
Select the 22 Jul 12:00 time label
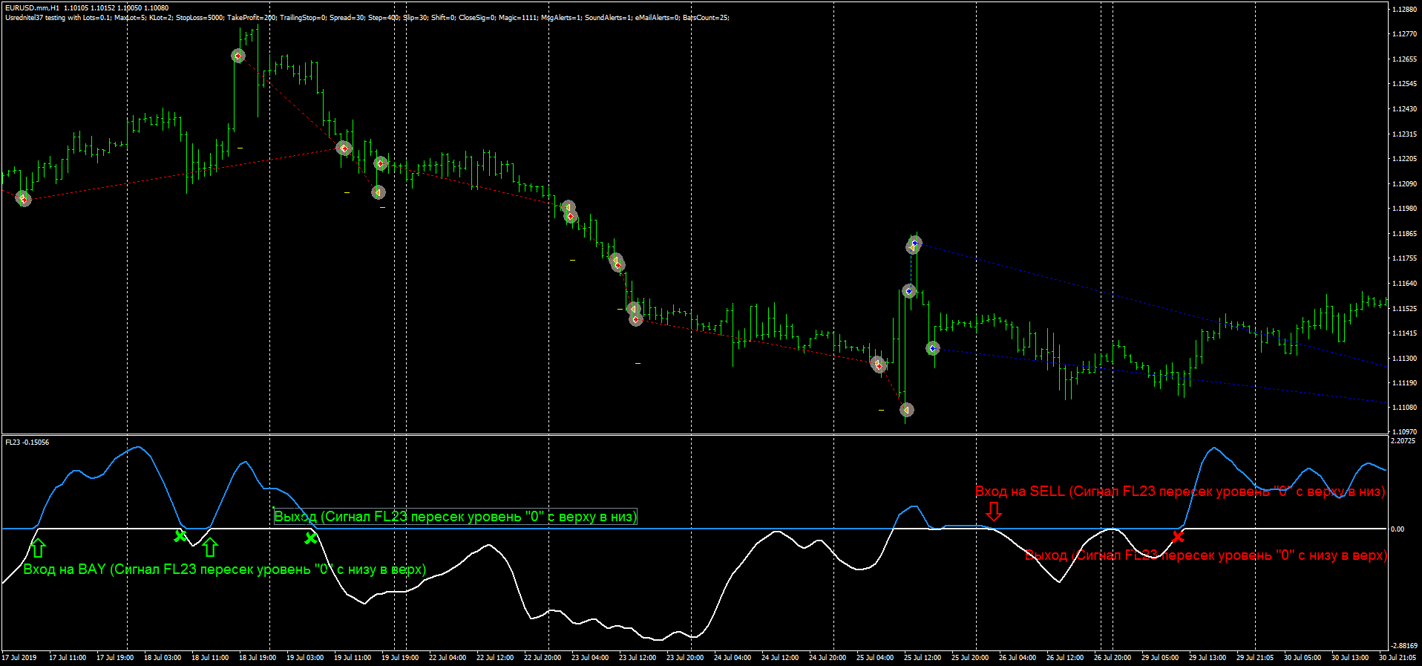pos(495,658)
